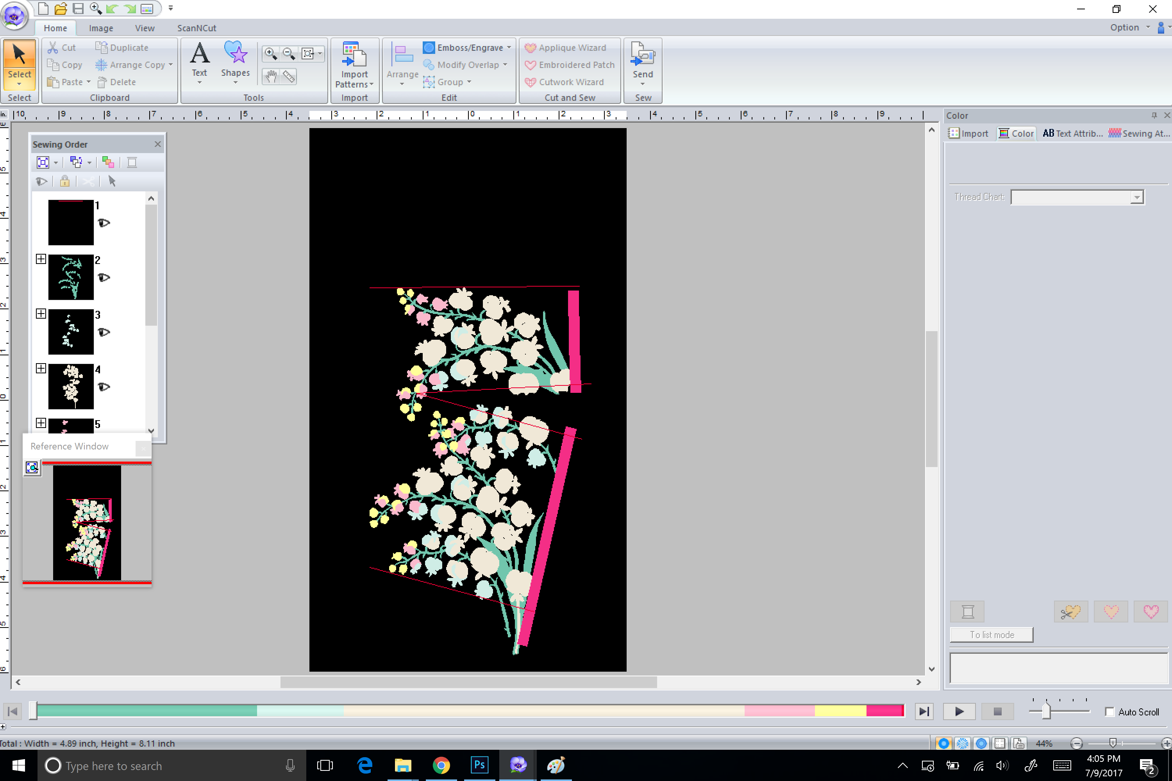Click the lock icon in Sewing Order
This screenshot has height=781, width=1172.
64,181
